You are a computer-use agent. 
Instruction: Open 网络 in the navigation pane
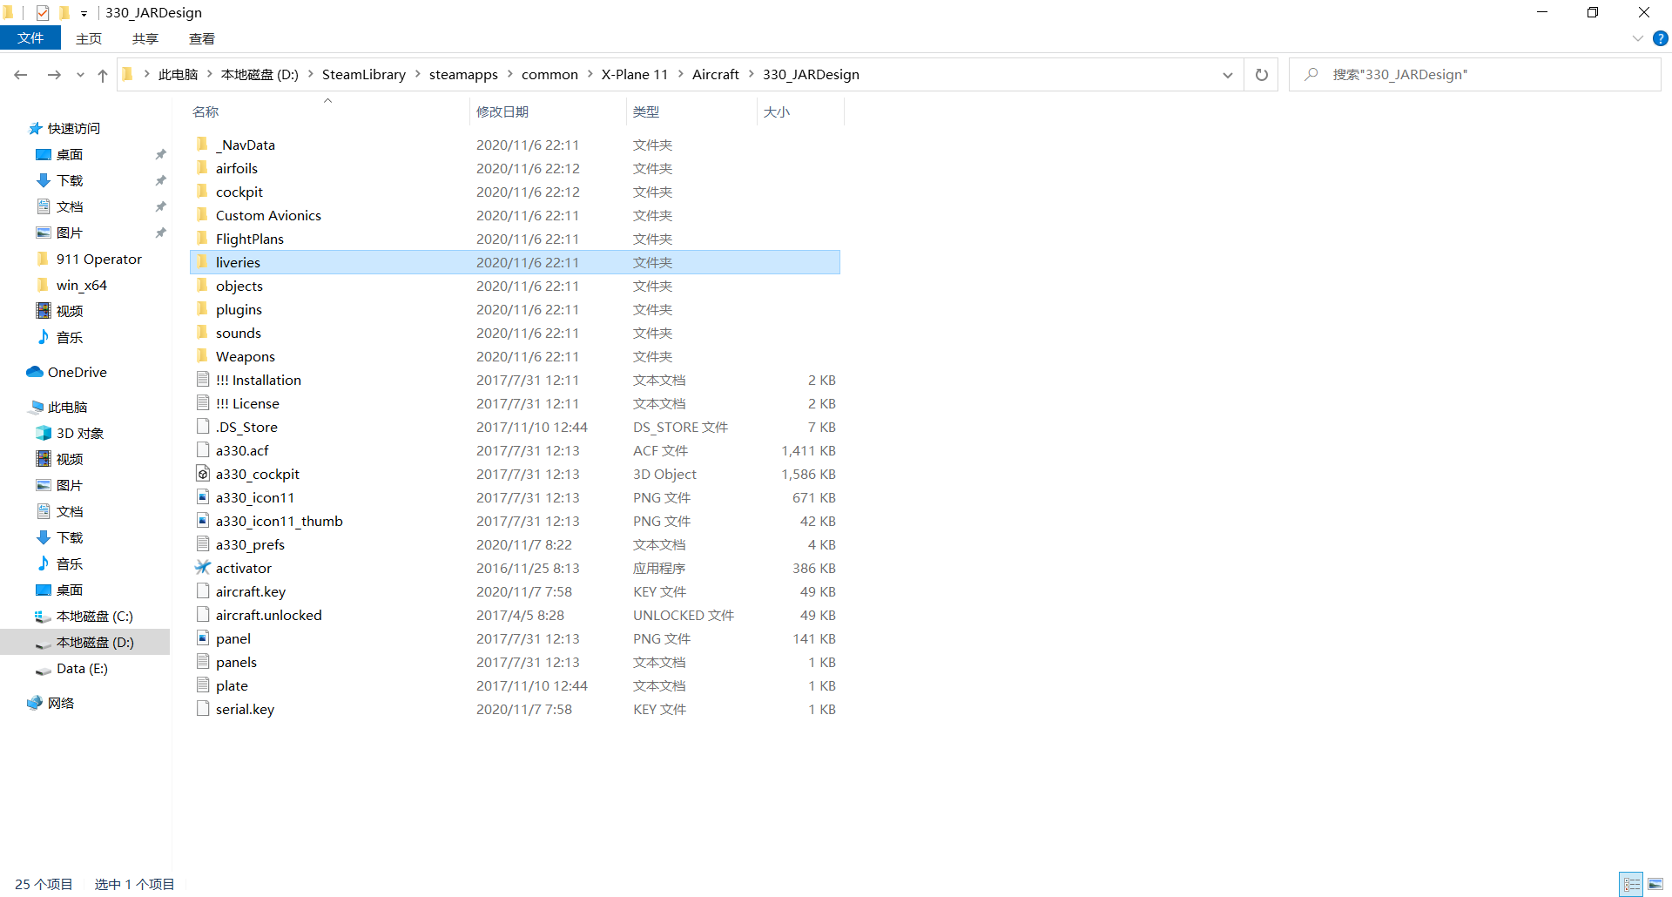[60, 704]
